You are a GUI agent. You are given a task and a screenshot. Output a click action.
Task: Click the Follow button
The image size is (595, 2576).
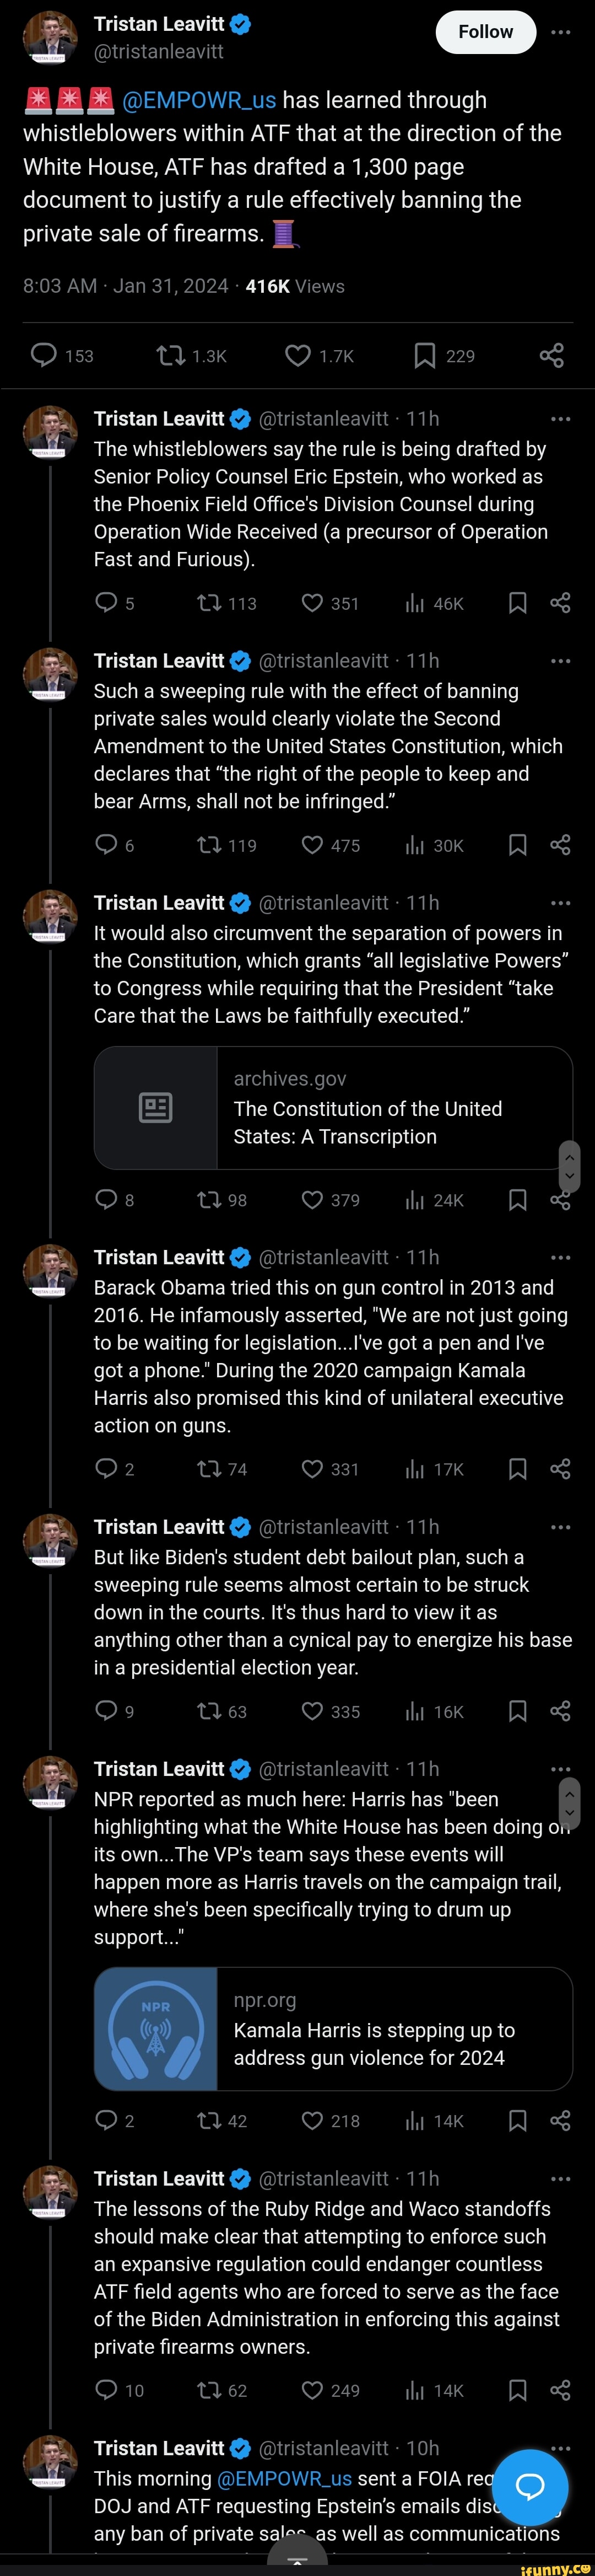coord(486,31)
